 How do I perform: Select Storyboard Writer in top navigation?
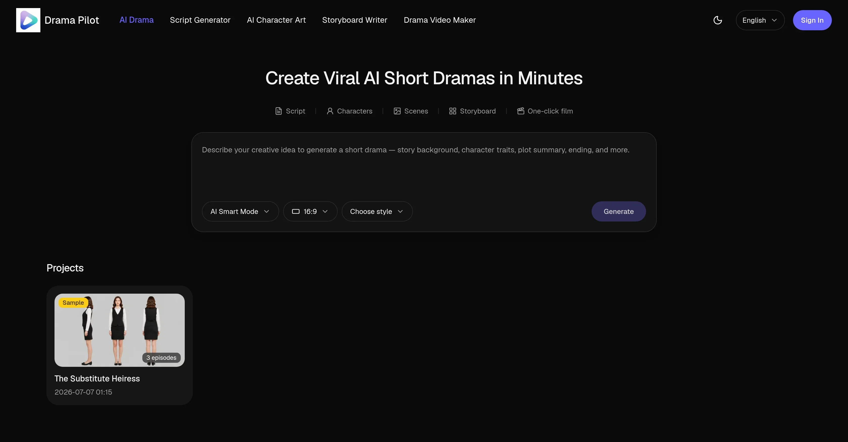point(355,20)
